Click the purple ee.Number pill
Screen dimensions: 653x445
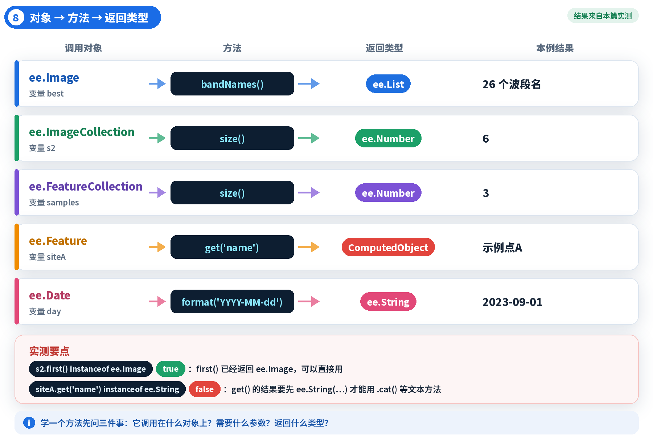[388, 193]
